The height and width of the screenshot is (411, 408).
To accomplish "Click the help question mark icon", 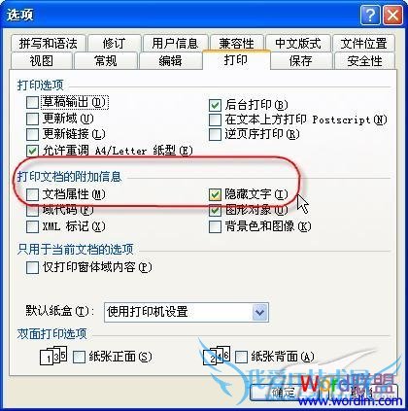I will 369,16.
